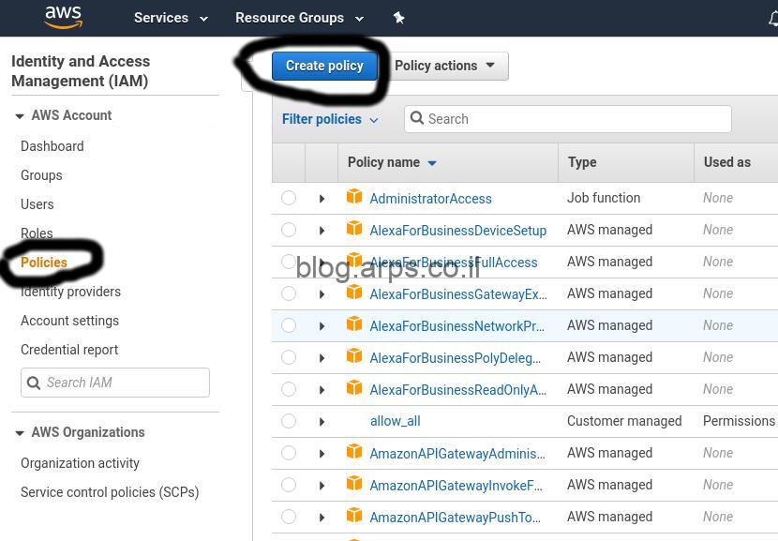Open the AlexaForBusinessFullAccess policy link

454,263
